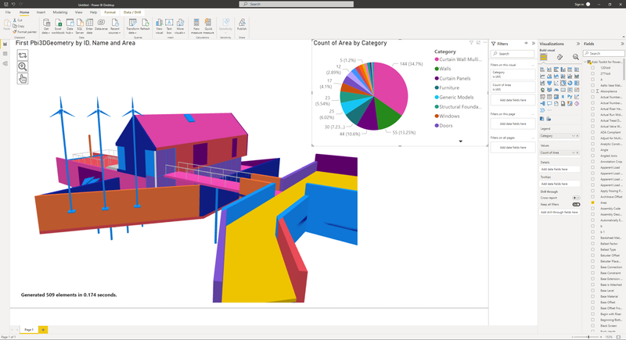The image size is (626, 340).
Task: Toggle the Keep all filters switch
Action: [x=576, y=205]
